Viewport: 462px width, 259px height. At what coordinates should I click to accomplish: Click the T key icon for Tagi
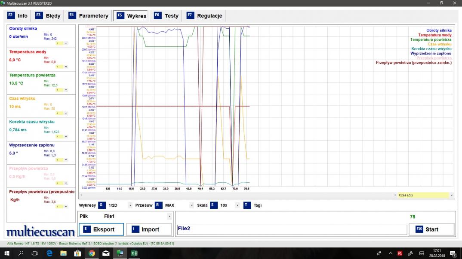click(247, 205)
